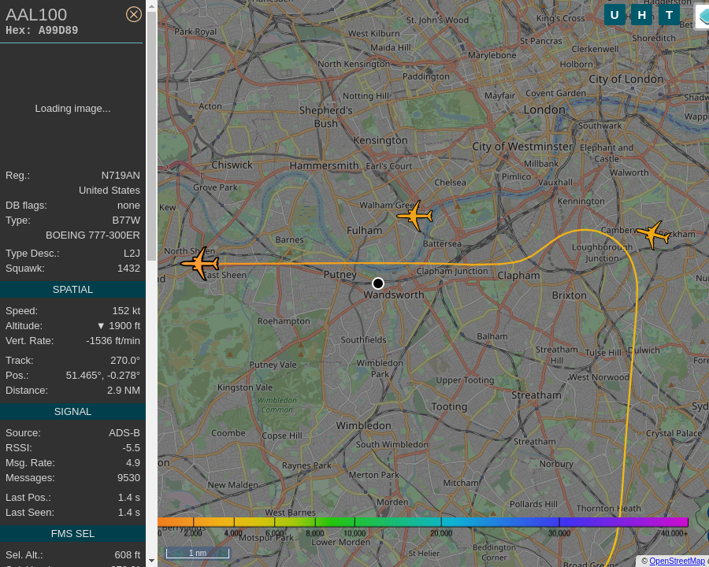Click the vertical rate -1536 ft/min

coord(113,340)
